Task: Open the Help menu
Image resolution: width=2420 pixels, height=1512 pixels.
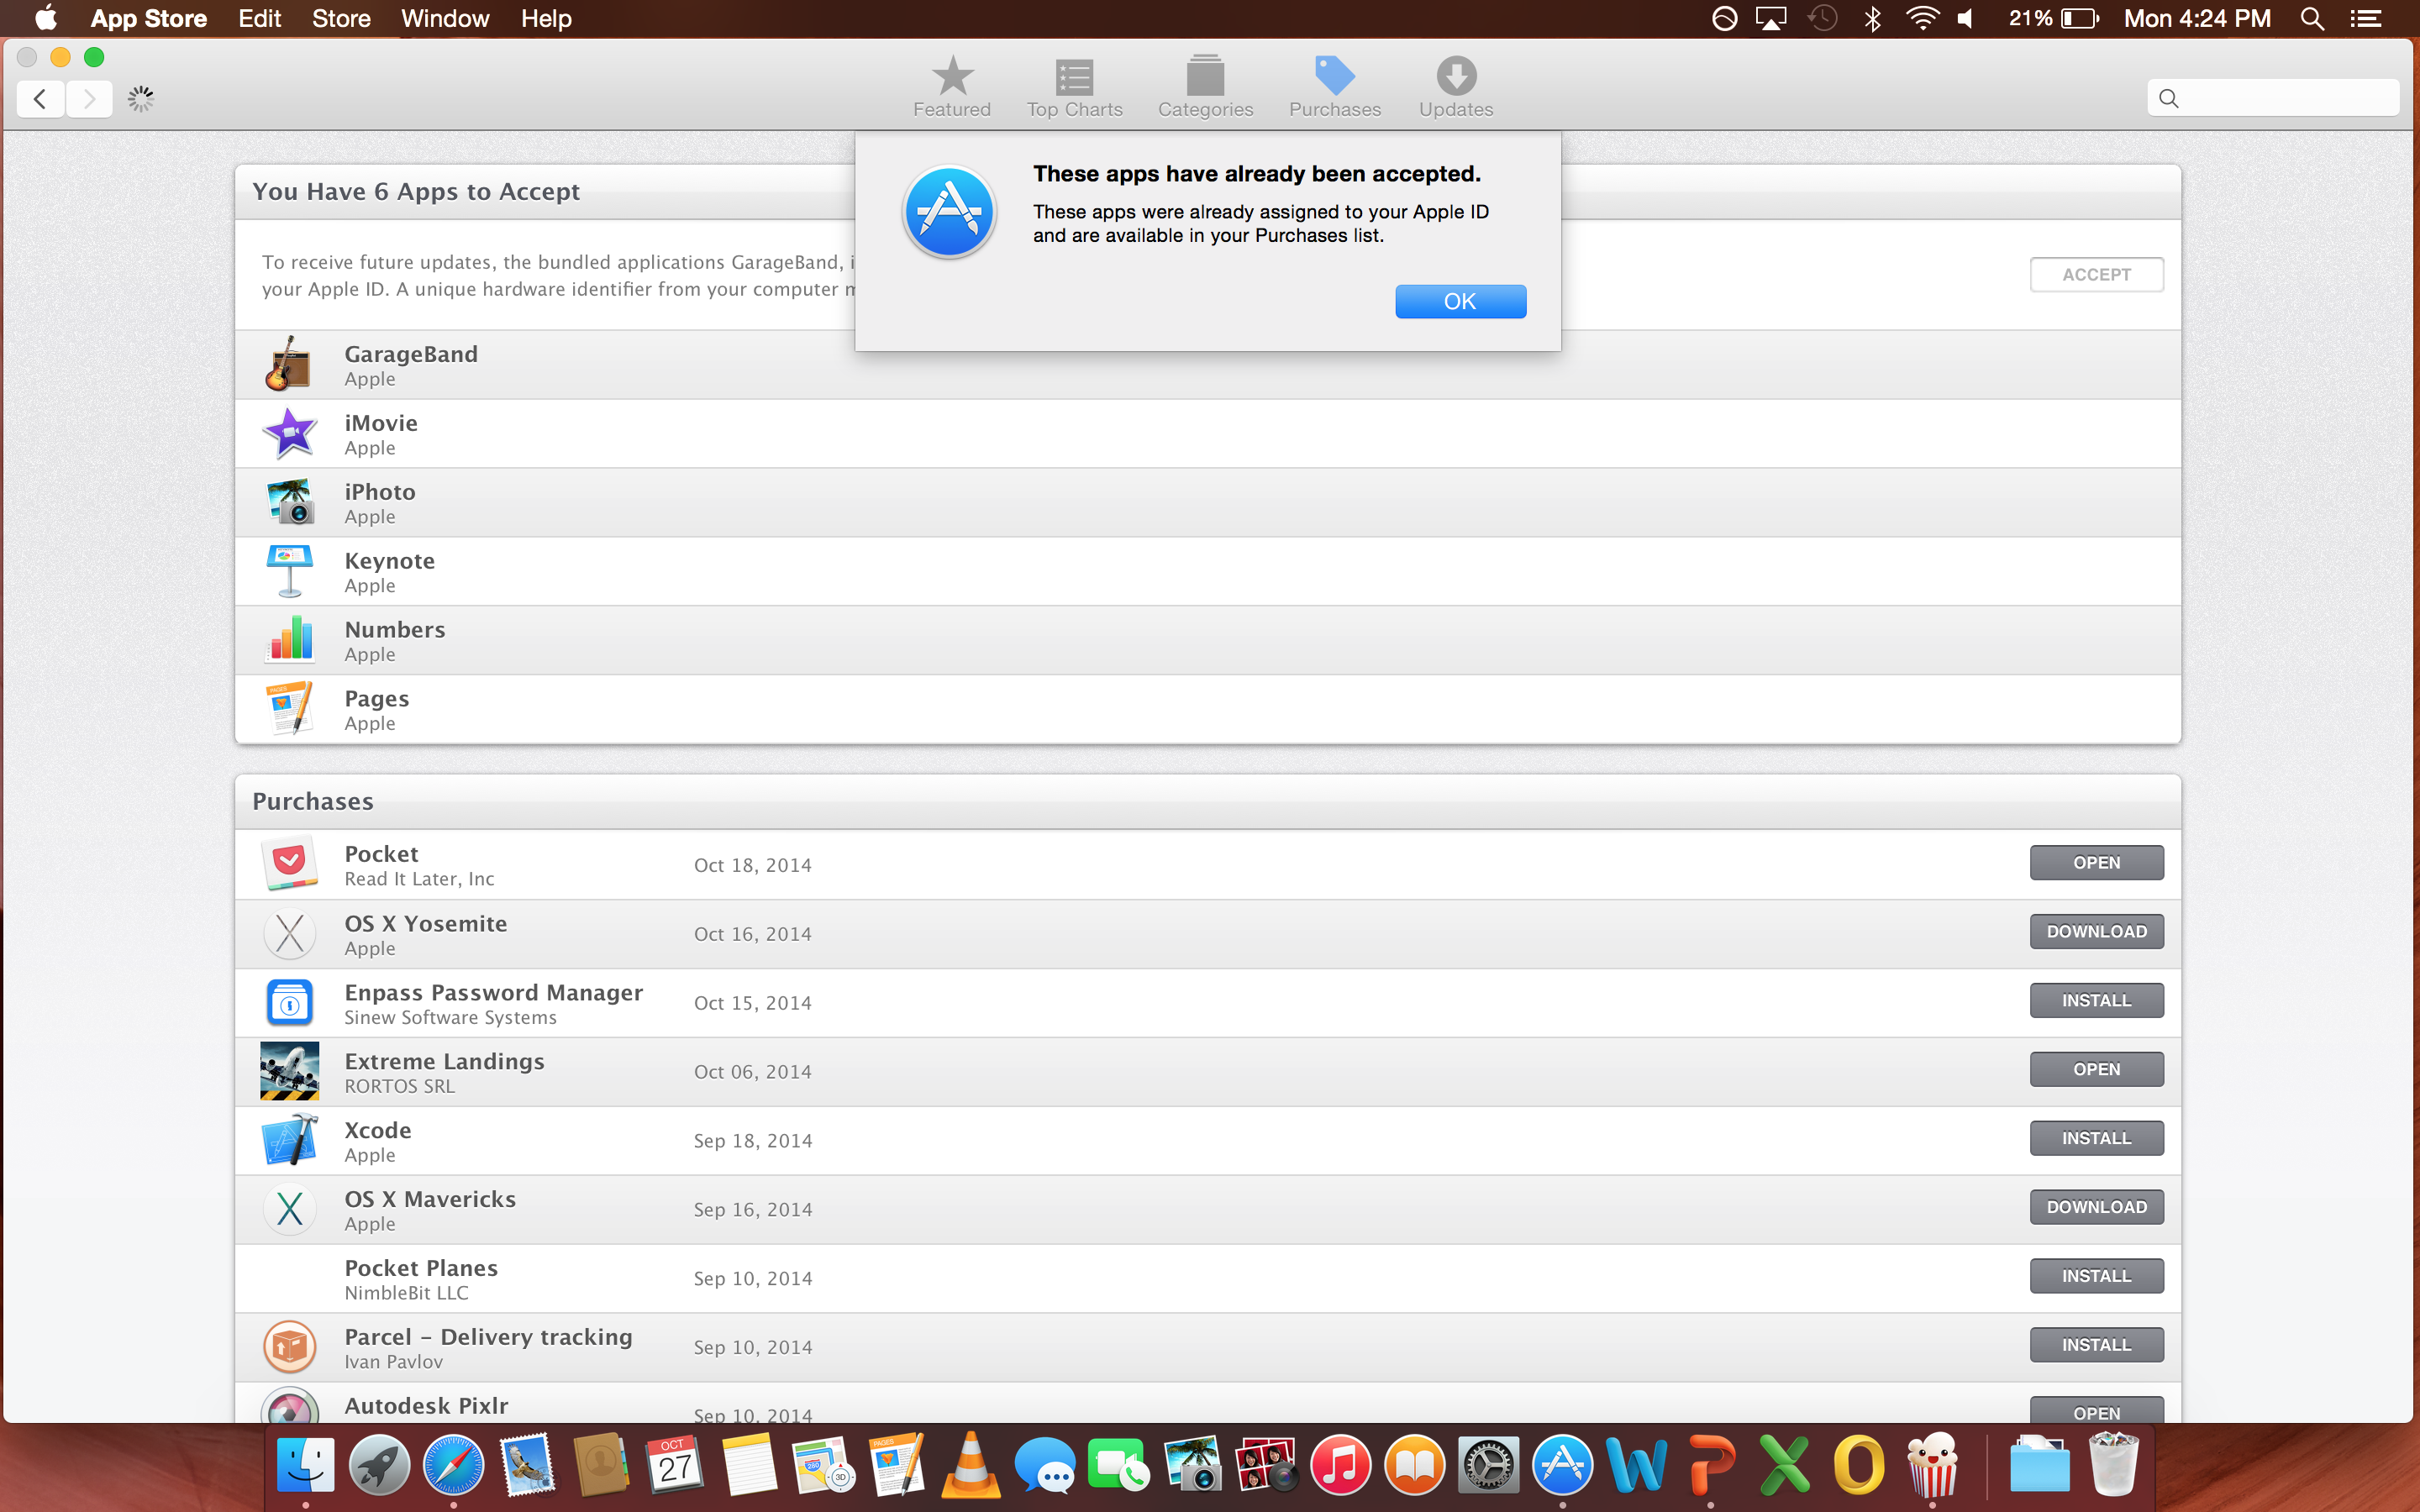Action: click(x=546, y=18)
